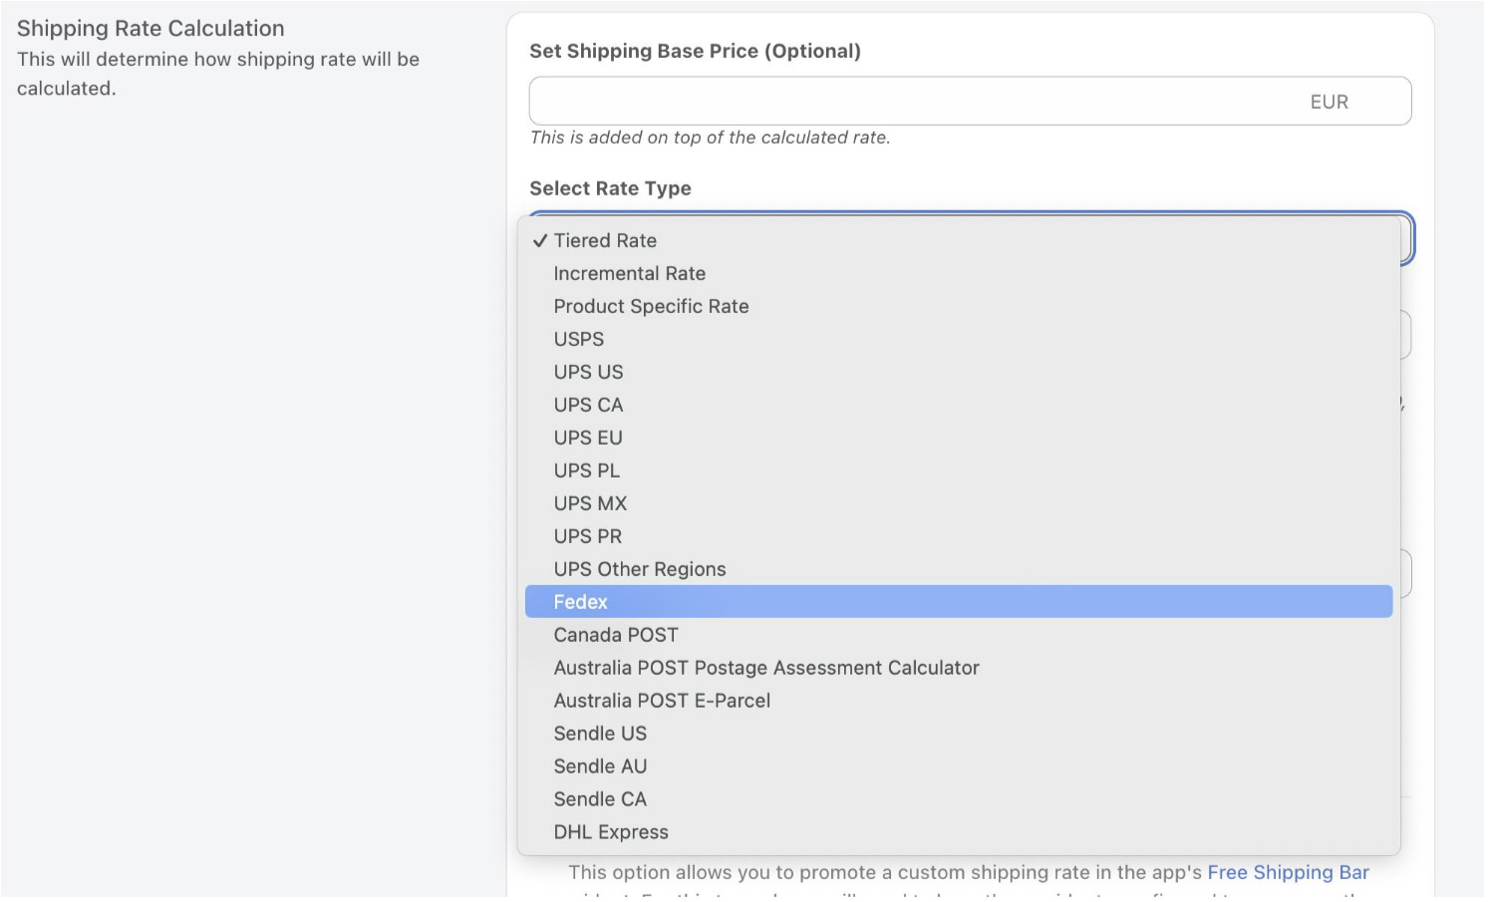Select UPS PR option
Image resolution: width=1488 pixels, height=902 pixels.
click(x=959, y=536)
